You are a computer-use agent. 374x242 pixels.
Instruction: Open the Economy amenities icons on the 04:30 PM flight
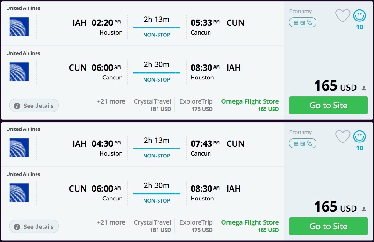[x=302, y=143]
